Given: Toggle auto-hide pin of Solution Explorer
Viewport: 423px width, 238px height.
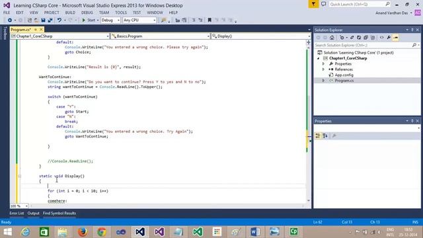Looking at the screenshot, I should (412, 30).
